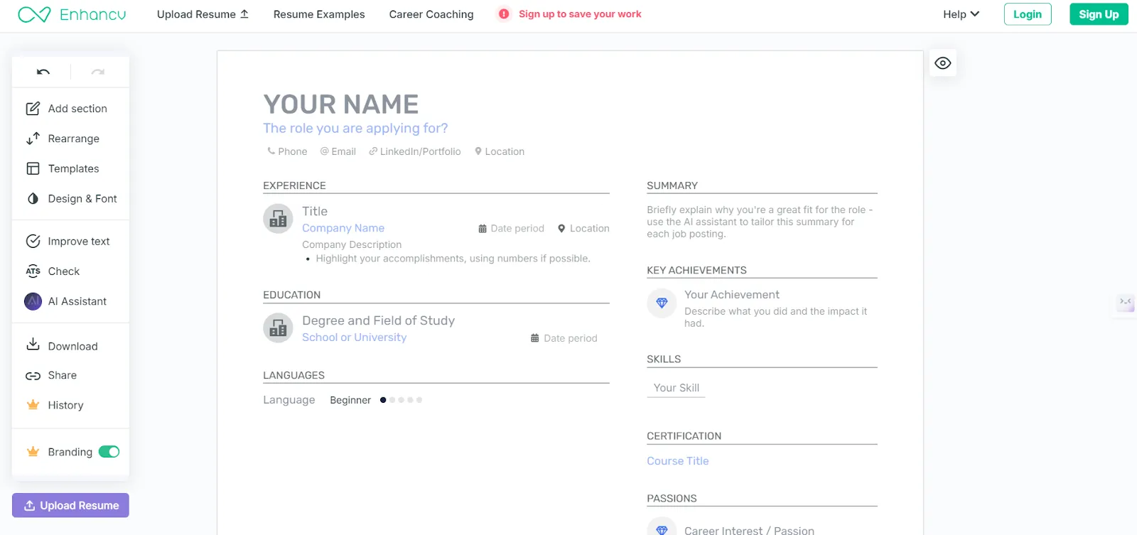Click the Your Skill field

click(677, 388)
